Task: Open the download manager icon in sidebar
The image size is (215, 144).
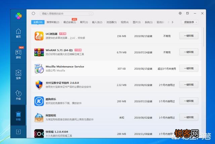Action: coord(18,132)
